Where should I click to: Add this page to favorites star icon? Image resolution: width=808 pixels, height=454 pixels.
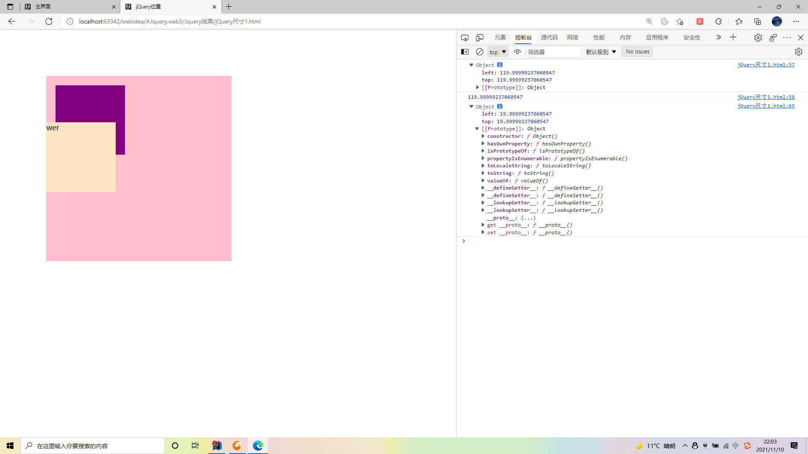coord(680,21)
